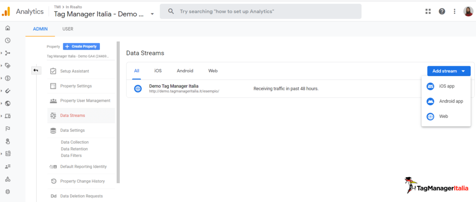
Task: Expand the Life cycle section arrow in sidebar
Action: pos(1,53)
